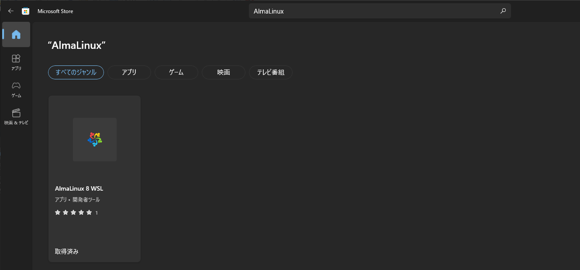Select the すべてのジャンル filter
The image size is (580, 270).
76,72
